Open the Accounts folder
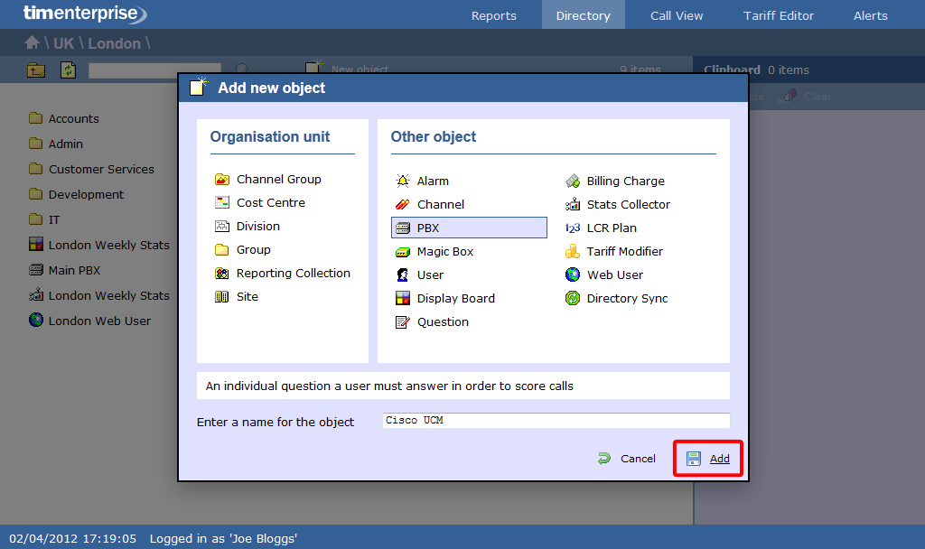925x549 pixels. pos(64,118)
